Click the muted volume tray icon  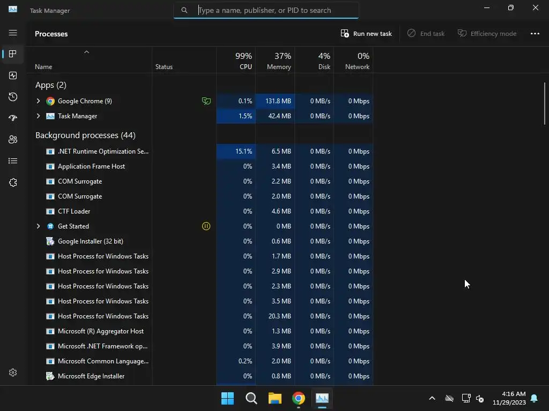point(480,398)
